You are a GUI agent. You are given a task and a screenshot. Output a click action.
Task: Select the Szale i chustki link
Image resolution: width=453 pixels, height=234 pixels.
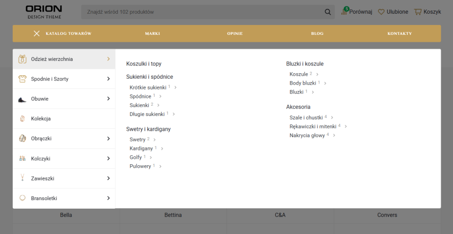306,117
